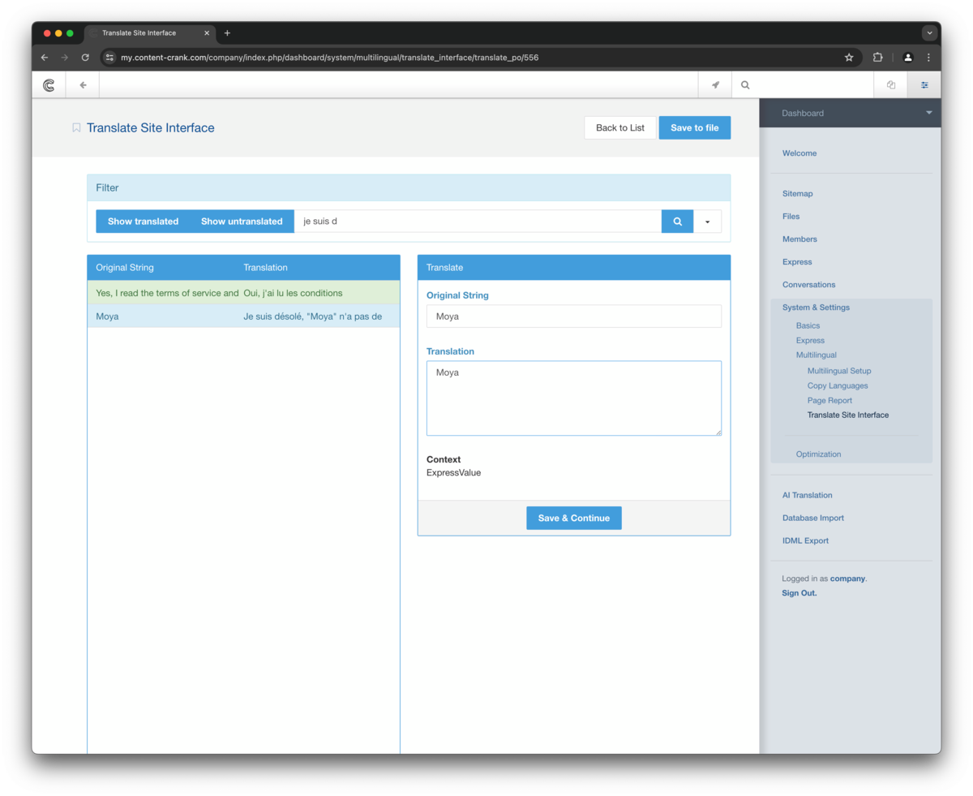Click the concrete CMS logo icon

click(x=49, y=84)
